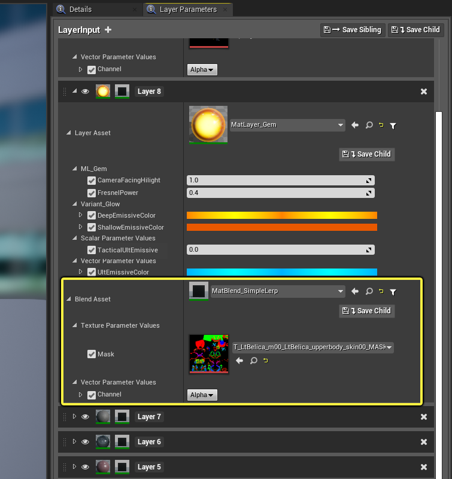Open the Alpha channel dropdown under Blend Asset
The height and width of the screenshot is (479, 452).
point(202,395)
